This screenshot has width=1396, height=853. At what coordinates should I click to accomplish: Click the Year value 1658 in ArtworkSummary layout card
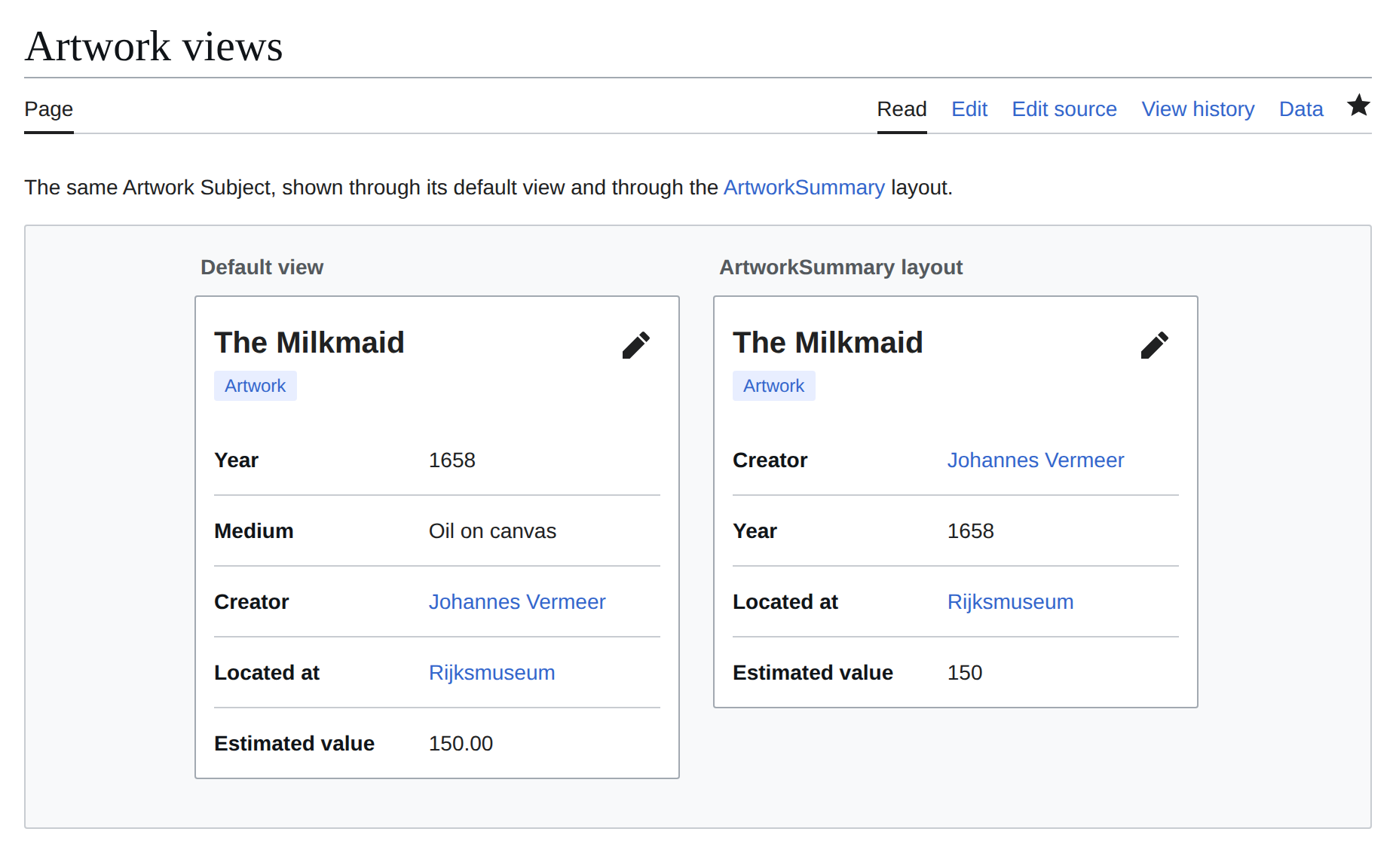(971, 531)
